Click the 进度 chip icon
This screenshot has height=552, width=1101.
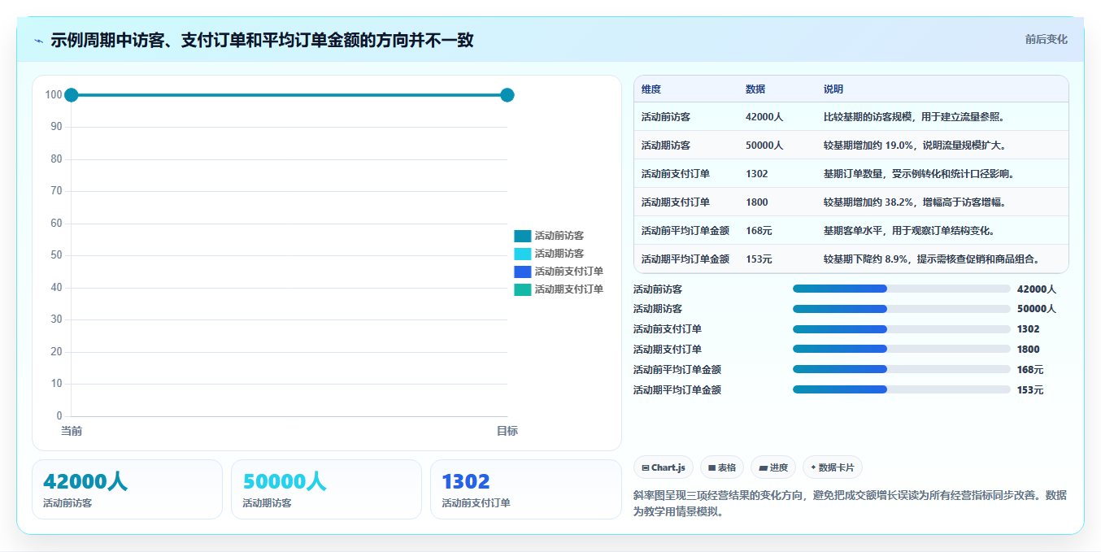point(763,467)
